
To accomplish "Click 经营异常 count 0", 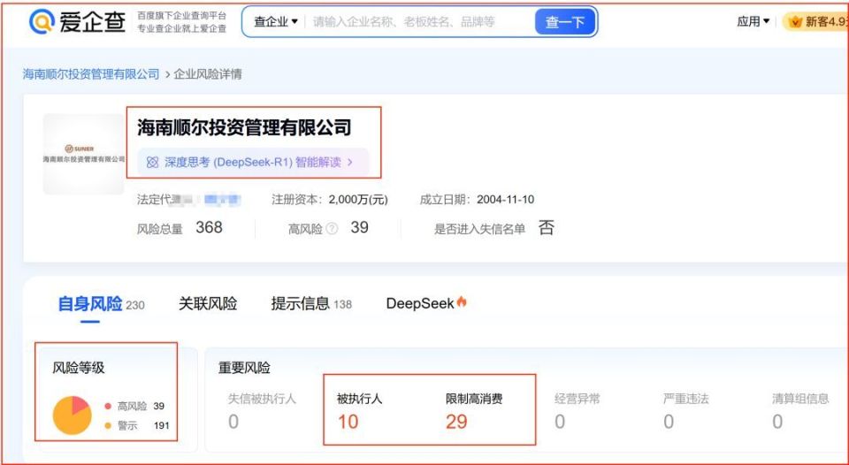I will point(560,421).
